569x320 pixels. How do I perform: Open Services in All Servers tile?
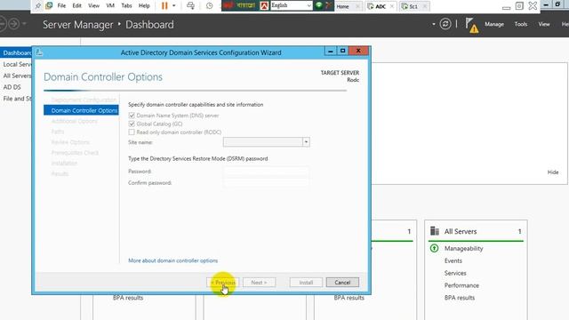click(455, 273)
